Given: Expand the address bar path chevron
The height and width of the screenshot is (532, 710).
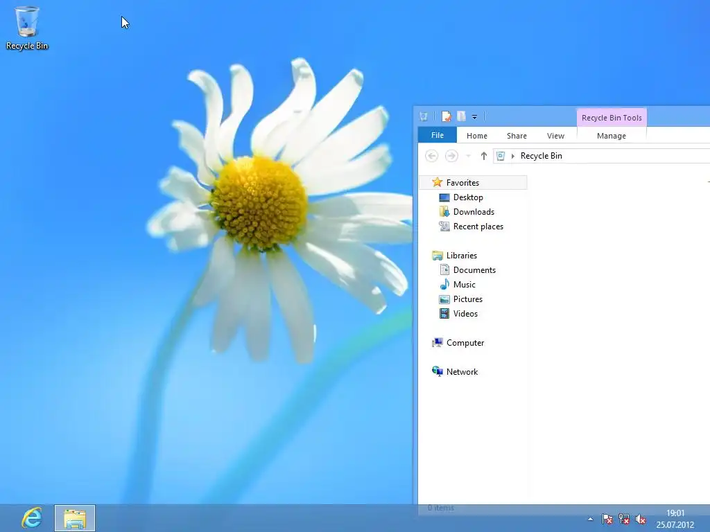Looking at the screenshot, I should 513,156.
